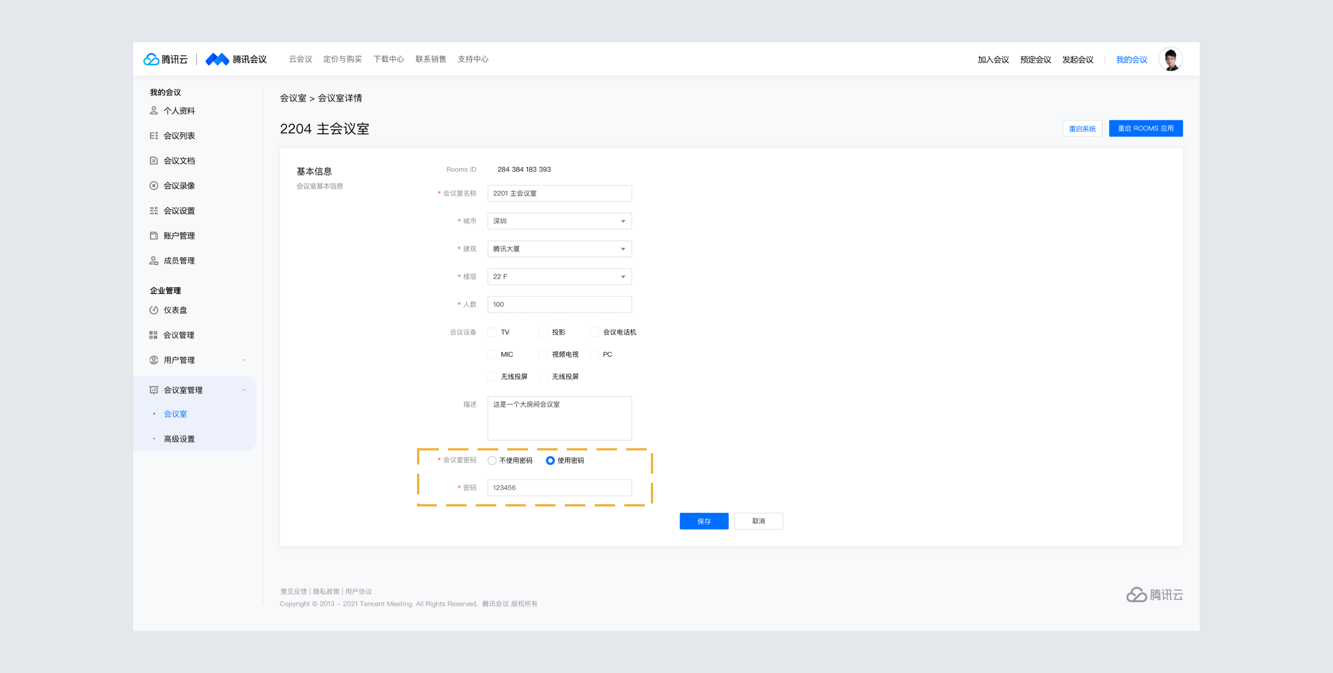Check the second 无线投屏 checkbox
The width and height of the screenshot is (1333, 673).
pos(543,377)
